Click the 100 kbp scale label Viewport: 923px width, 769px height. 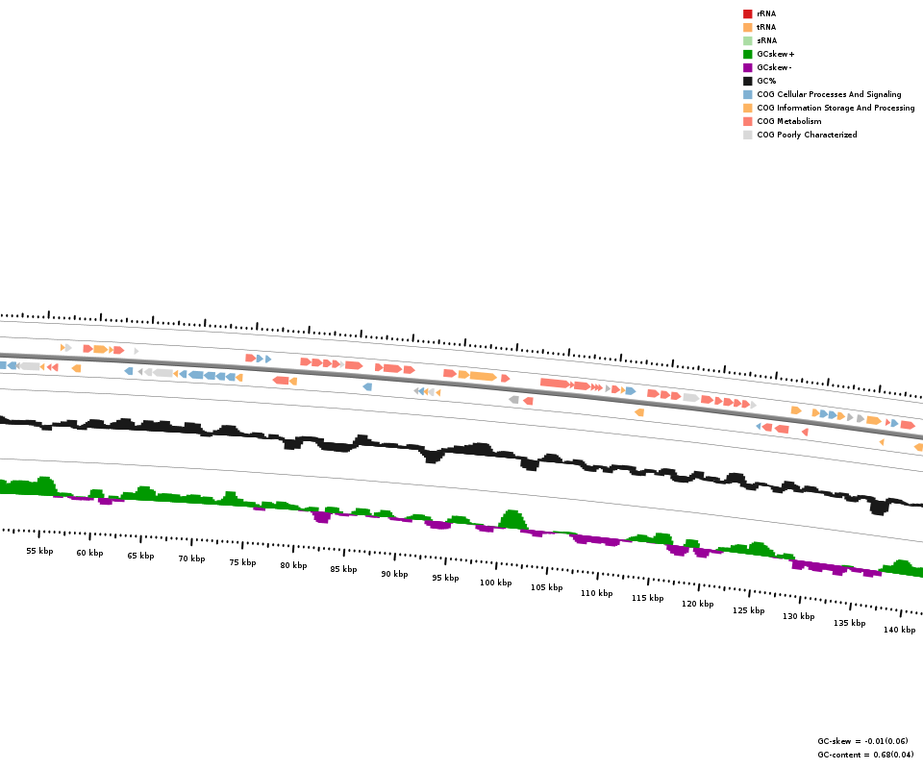coord(495,583)
